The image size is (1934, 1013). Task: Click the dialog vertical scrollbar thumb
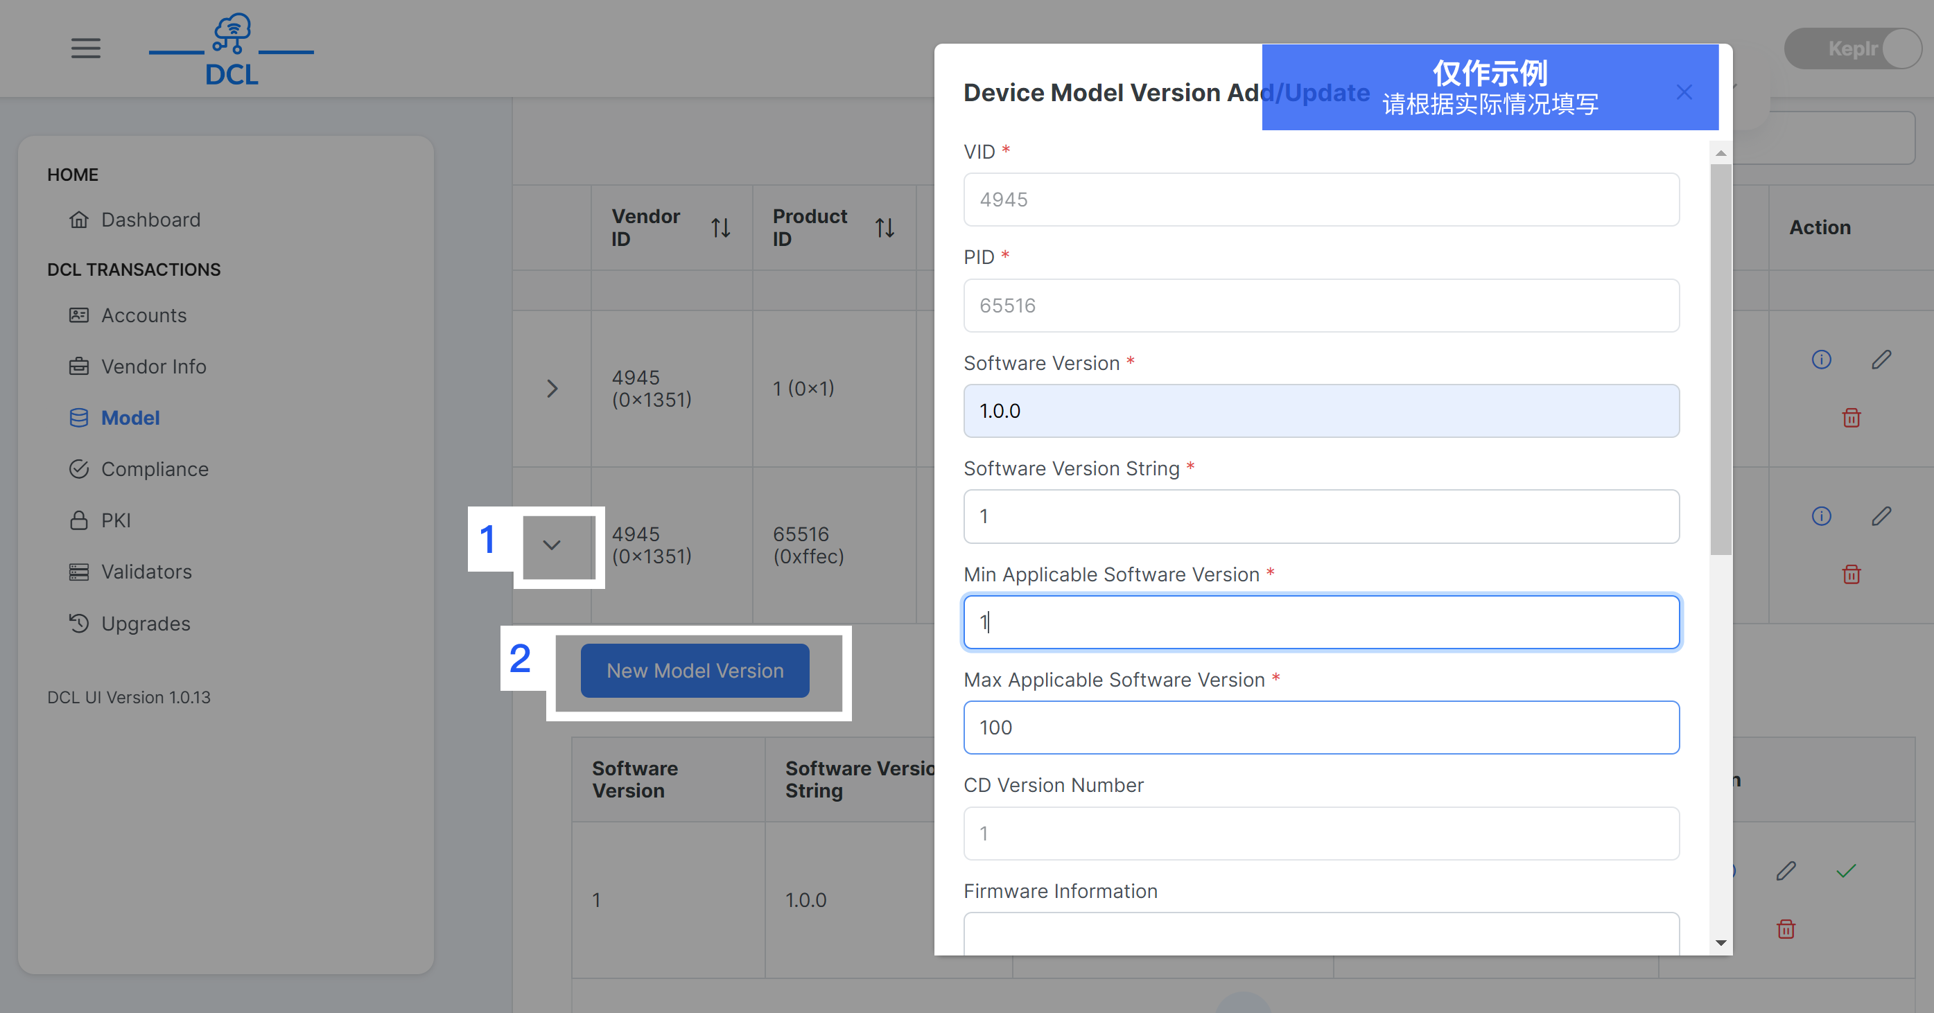coord(1720,360)
